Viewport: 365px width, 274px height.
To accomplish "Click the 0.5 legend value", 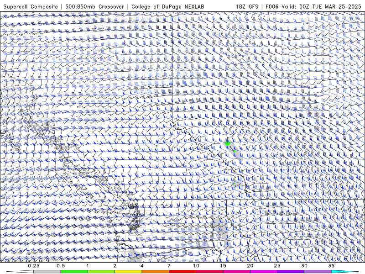I will [61, 266].
